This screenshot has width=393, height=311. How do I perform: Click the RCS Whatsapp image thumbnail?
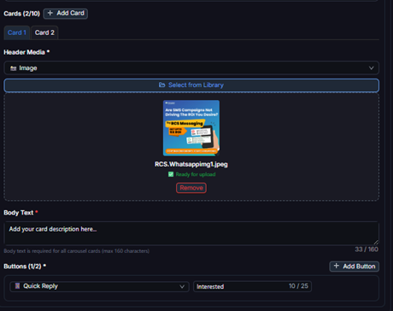(191, 128)
